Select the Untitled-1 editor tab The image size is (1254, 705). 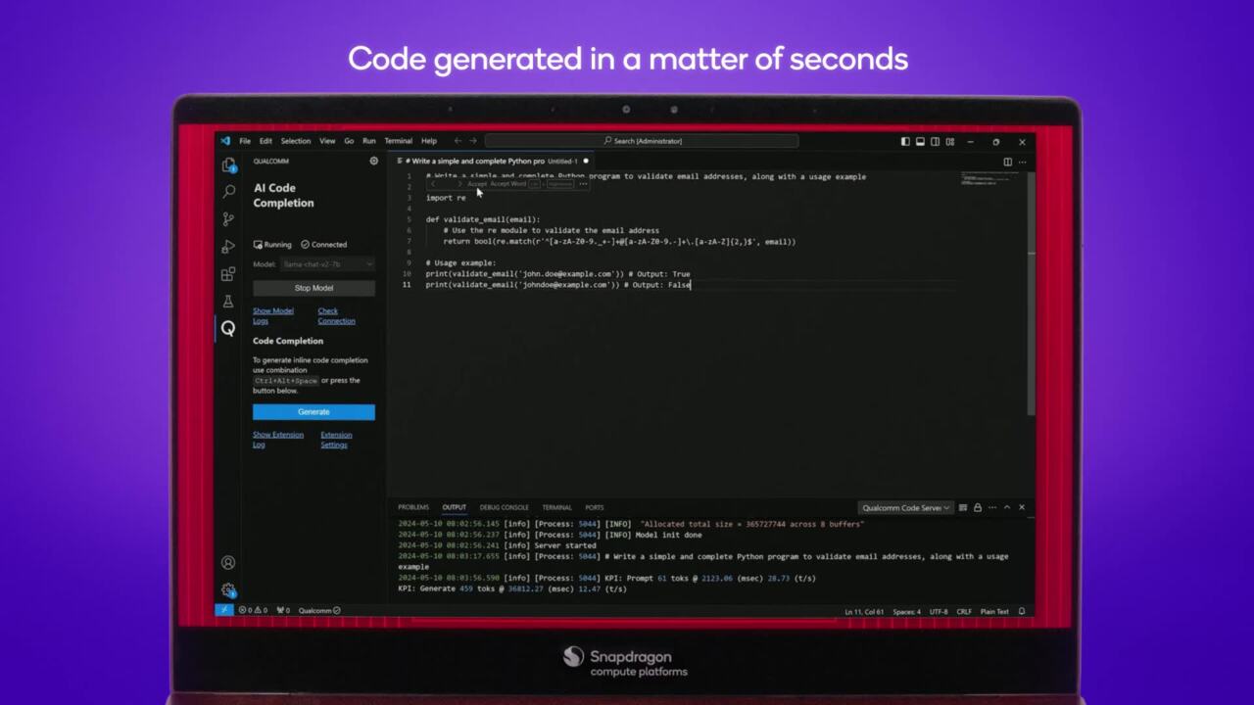point(492,162)
